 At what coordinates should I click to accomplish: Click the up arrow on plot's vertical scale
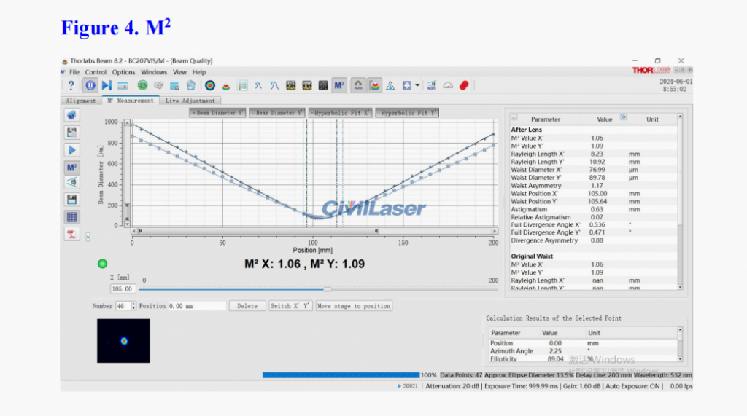coord(127,123)
